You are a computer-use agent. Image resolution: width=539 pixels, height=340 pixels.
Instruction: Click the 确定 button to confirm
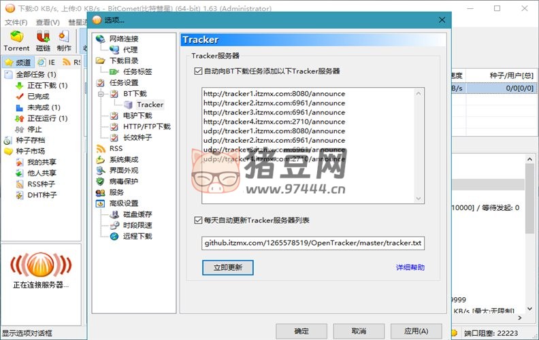pyautogui.click(x=301, y=330)
